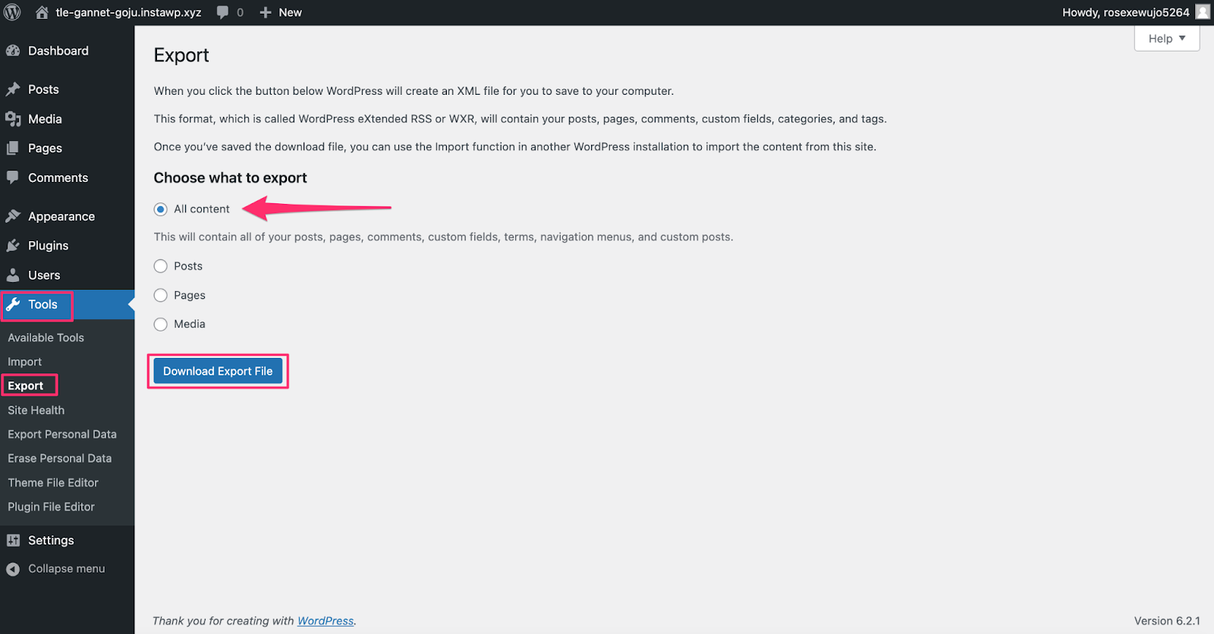The height and width of the screenshot is (634, 1214).
Task: Click the Download Export File button
Action: point(218,371)
